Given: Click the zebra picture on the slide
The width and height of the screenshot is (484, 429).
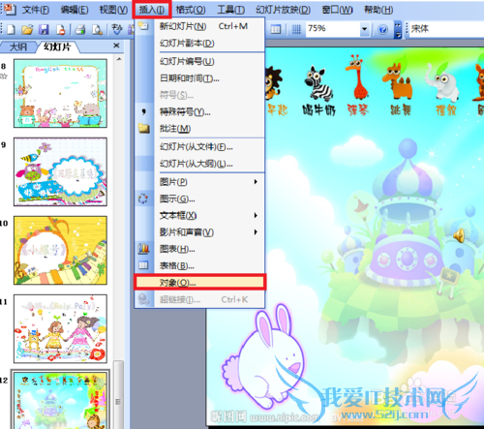Looking at the screenshot, I should point(318,82).
